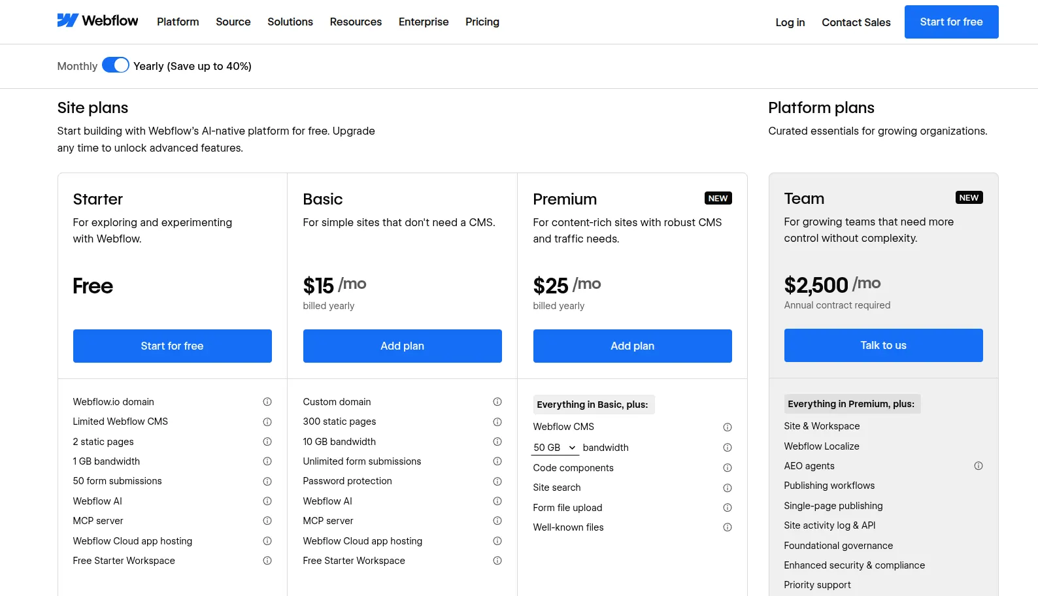Open the 50 GB bandwidth dropdown
Viewport: 1038px width, 596px height.
click(x=556, y=448)
